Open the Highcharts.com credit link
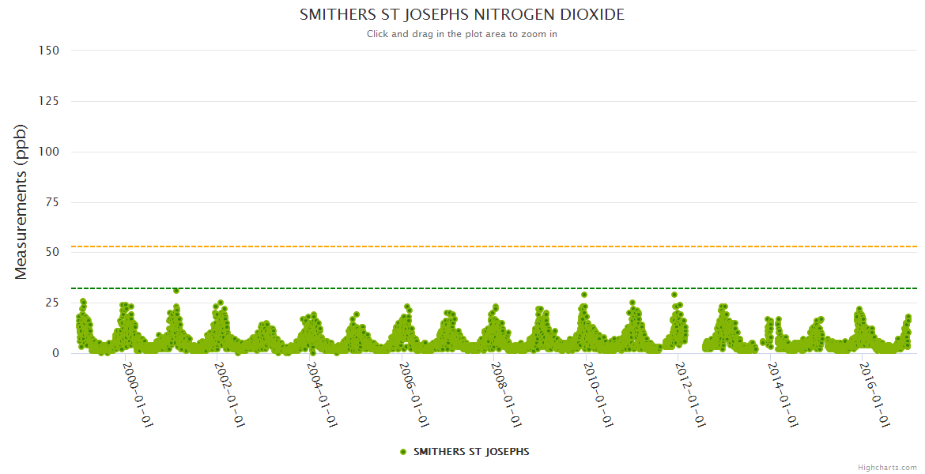 pos(887,468)
